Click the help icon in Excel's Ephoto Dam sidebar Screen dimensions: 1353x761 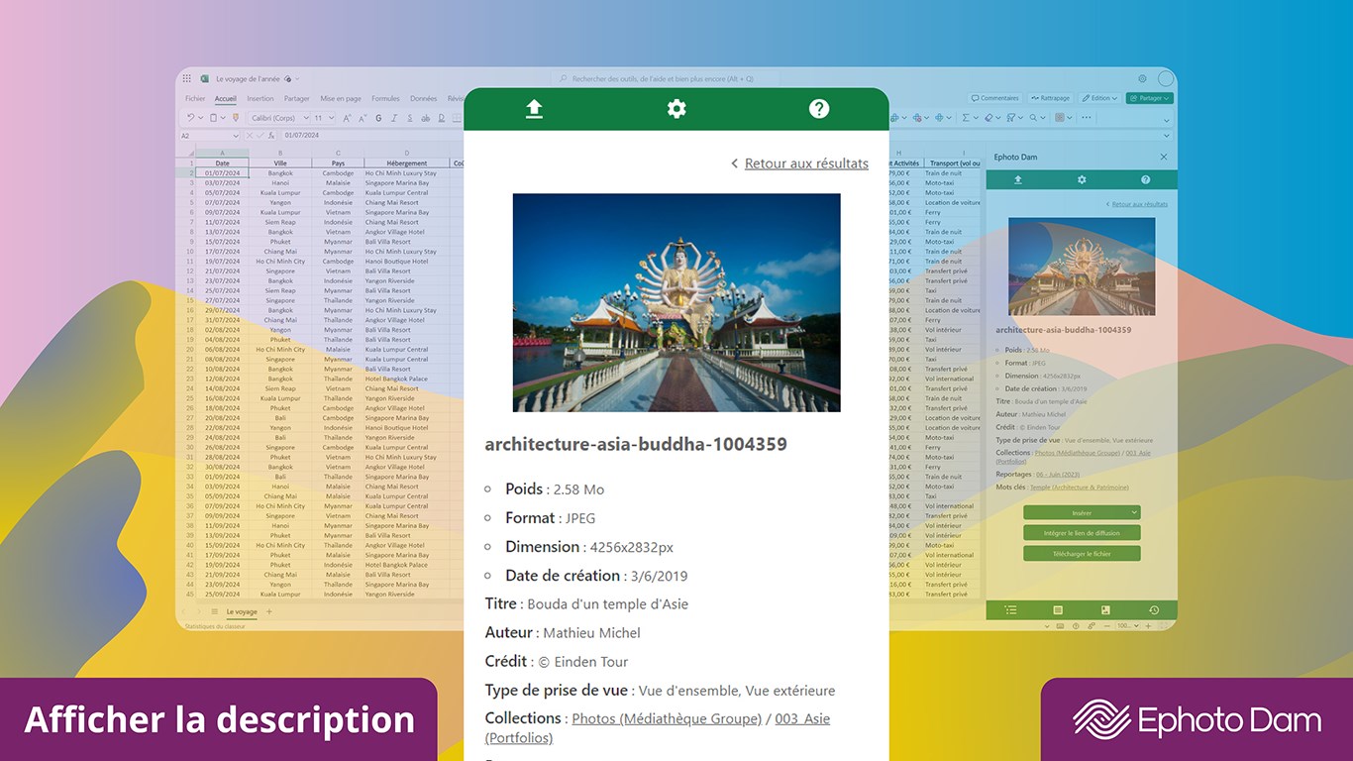1145,179
